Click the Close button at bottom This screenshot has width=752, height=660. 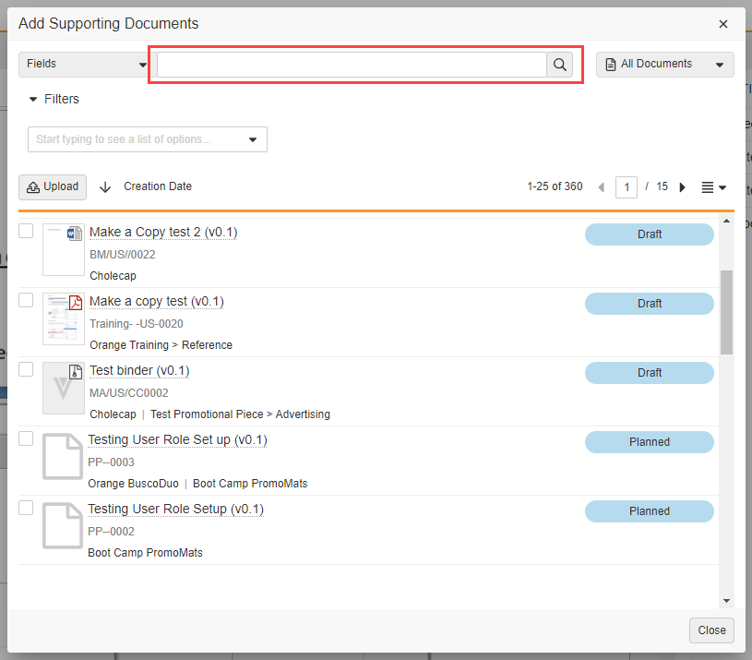pyautogui.click(x=711, y=630)
